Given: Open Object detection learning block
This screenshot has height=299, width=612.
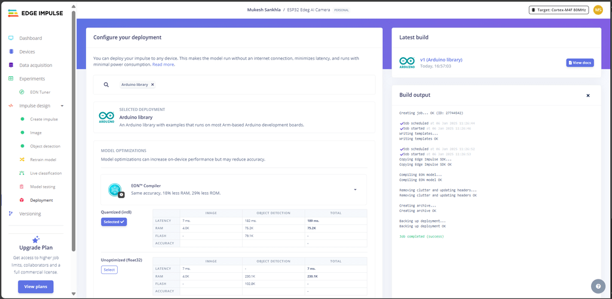Looking at the screenshot, I should (45, 146).
